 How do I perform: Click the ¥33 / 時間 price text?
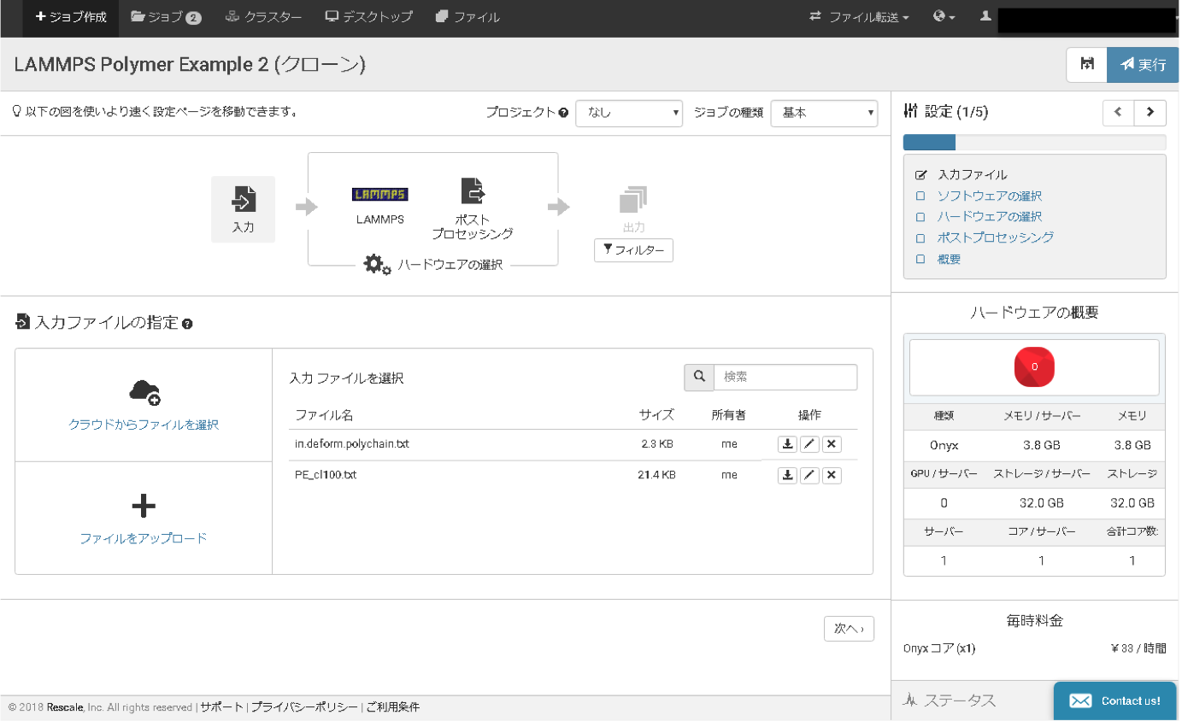click(1138, 648)
